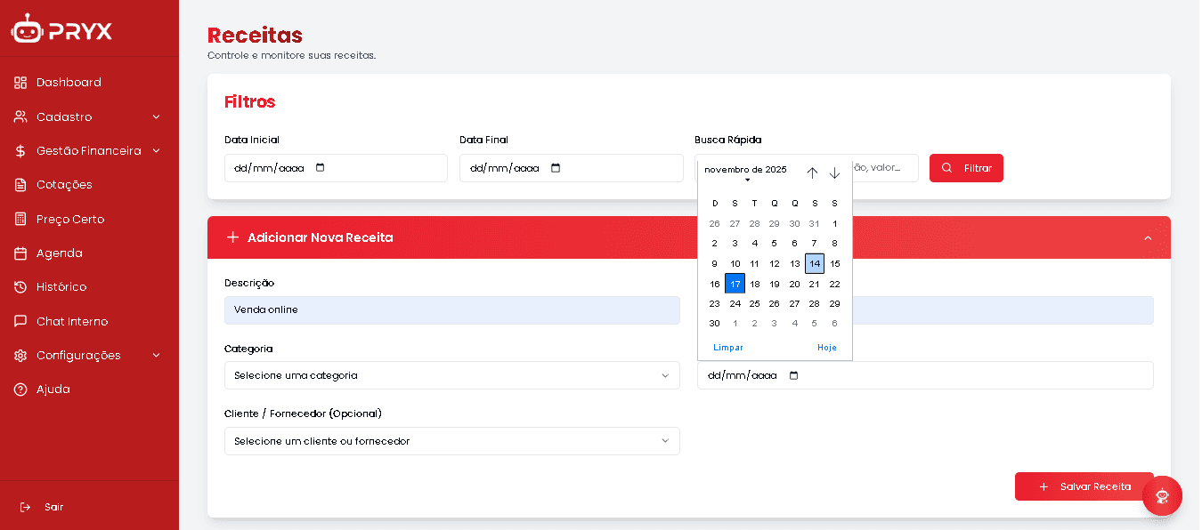Click the Descrição input field
Screen dimensions: 1202x530
pyautogui.click(x=451, y=310)
